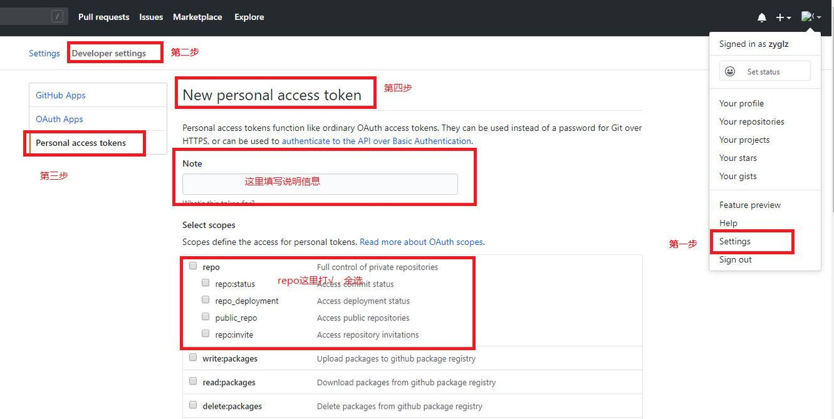Viewport: 834px width, 419px height.
Task: Click 'Access repository invitations' description text
Action: point(367,335)
